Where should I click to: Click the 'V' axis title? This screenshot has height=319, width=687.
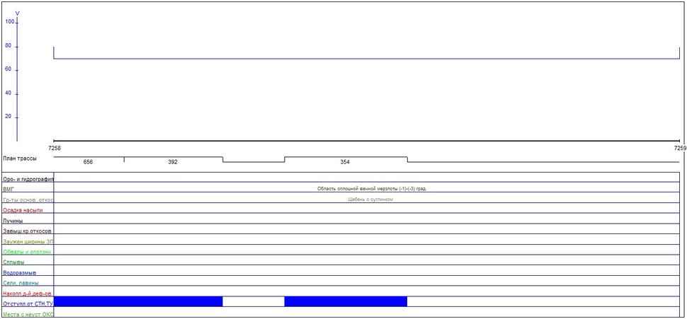(x=18, y=13)
